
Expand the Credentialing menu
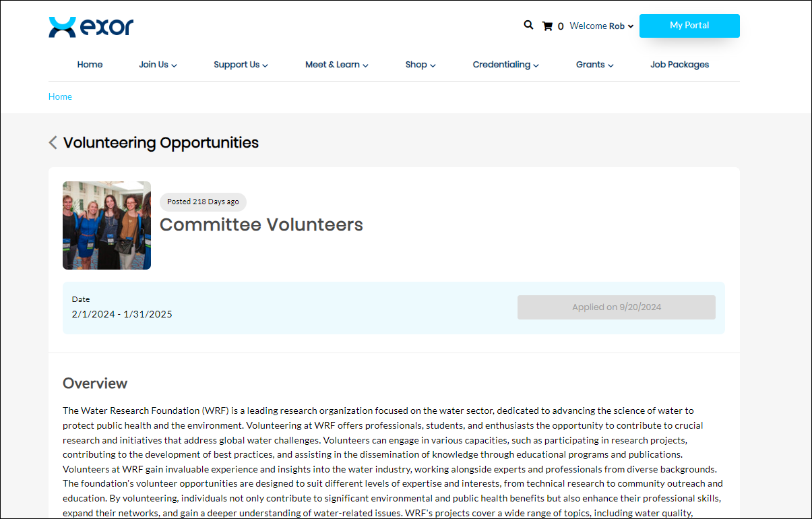pos(505,65)
